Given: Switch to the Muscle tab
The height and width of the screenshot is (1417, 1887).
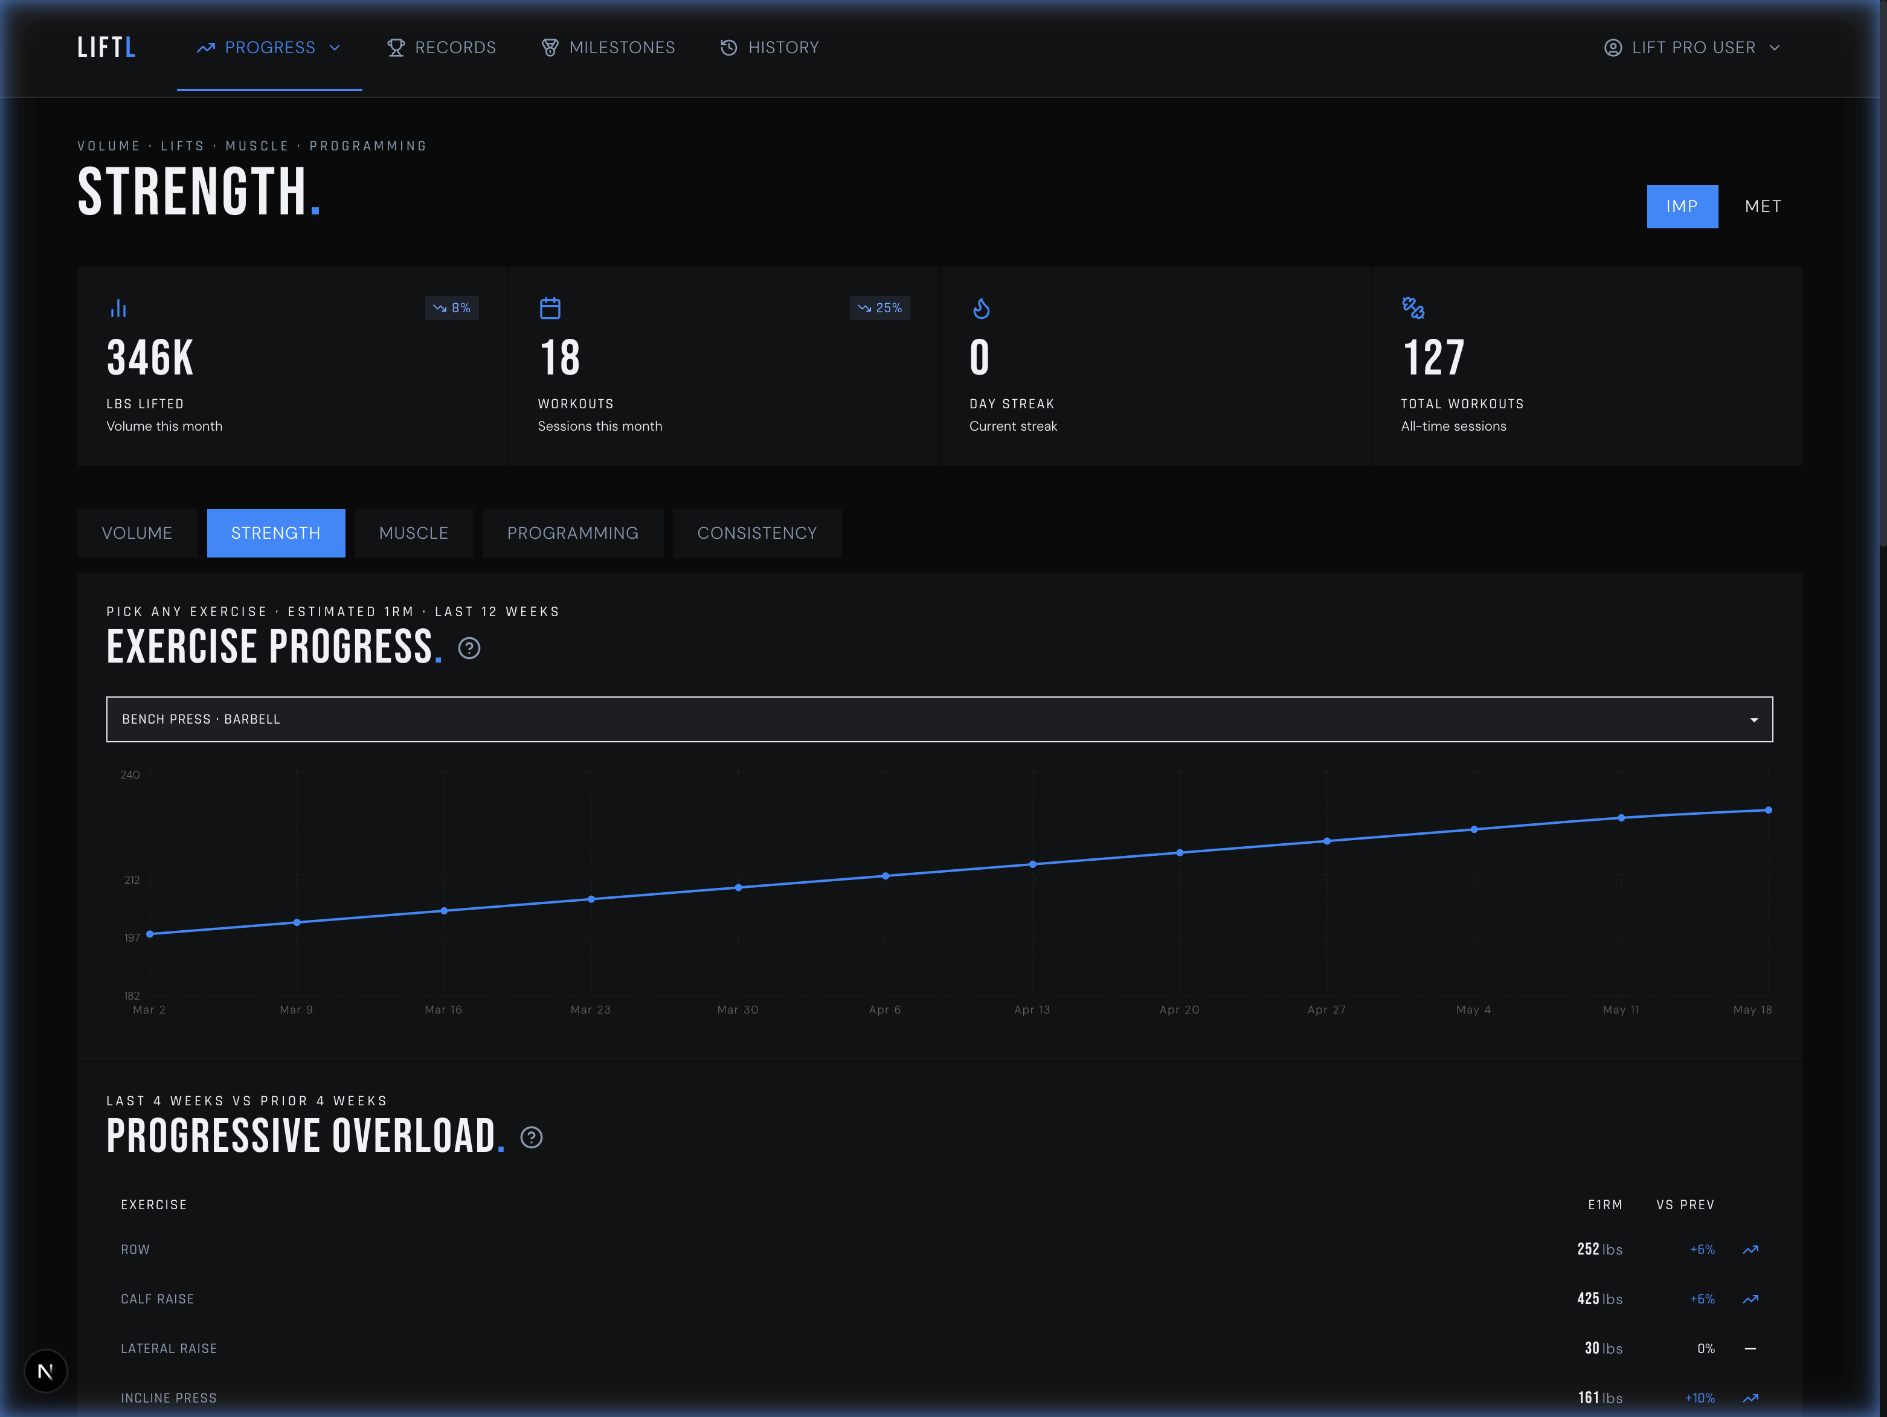Looking at the screenshot, I should pos(414,533).
